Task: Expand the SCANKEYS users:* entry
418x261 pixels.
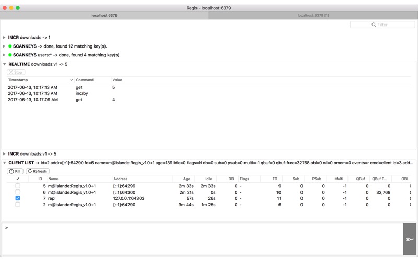Action: [x=4, y=55]
